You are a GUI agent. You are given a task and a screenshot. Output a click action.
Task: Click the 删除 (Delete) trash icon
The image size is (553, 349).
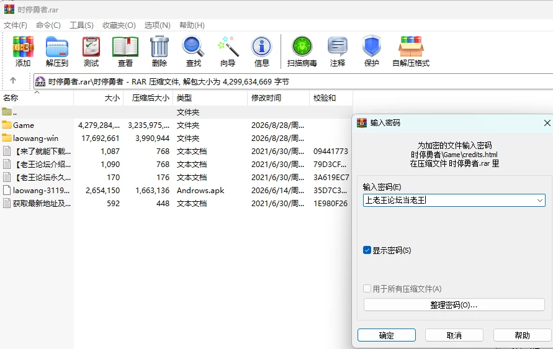tap(160, 46)
